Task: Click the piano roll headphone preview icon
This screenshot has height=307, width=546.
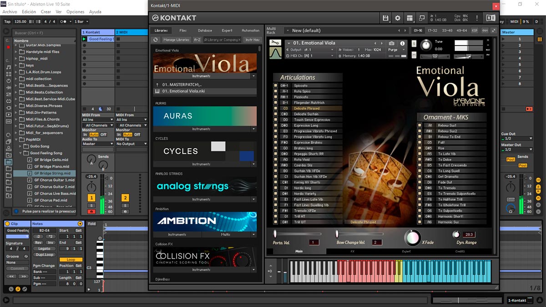Action: 101,238
